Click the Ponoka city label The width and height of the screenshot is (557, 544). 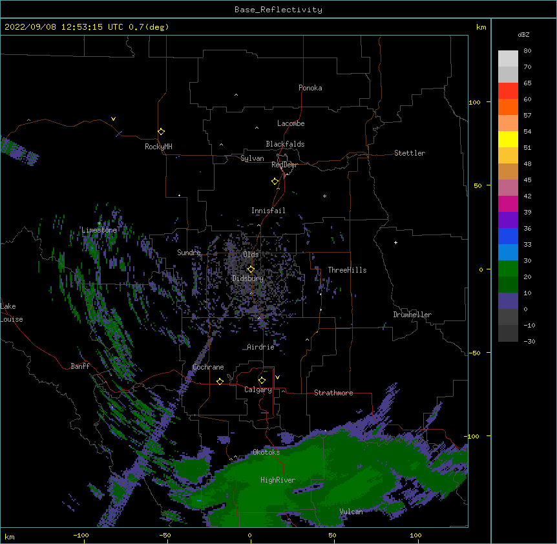pyautogui.click(x=310, y=88)
